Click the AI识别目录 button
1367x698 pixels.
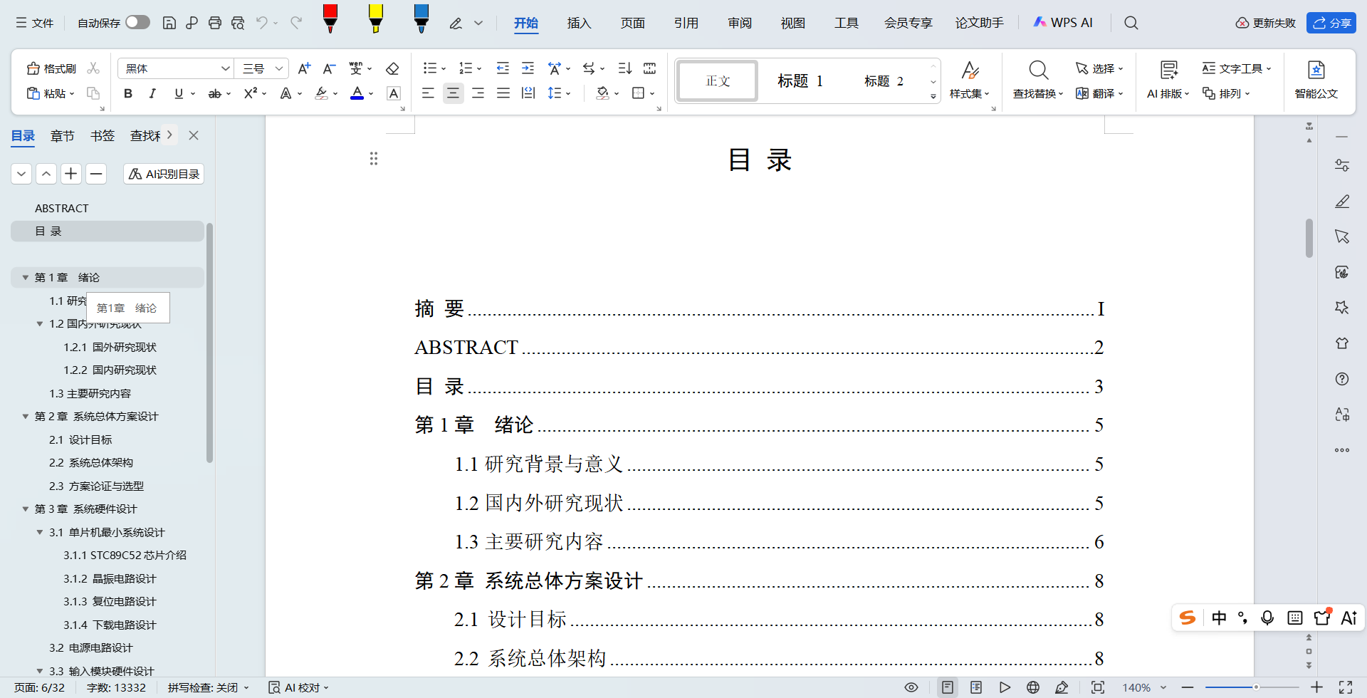tap(164, 174)
